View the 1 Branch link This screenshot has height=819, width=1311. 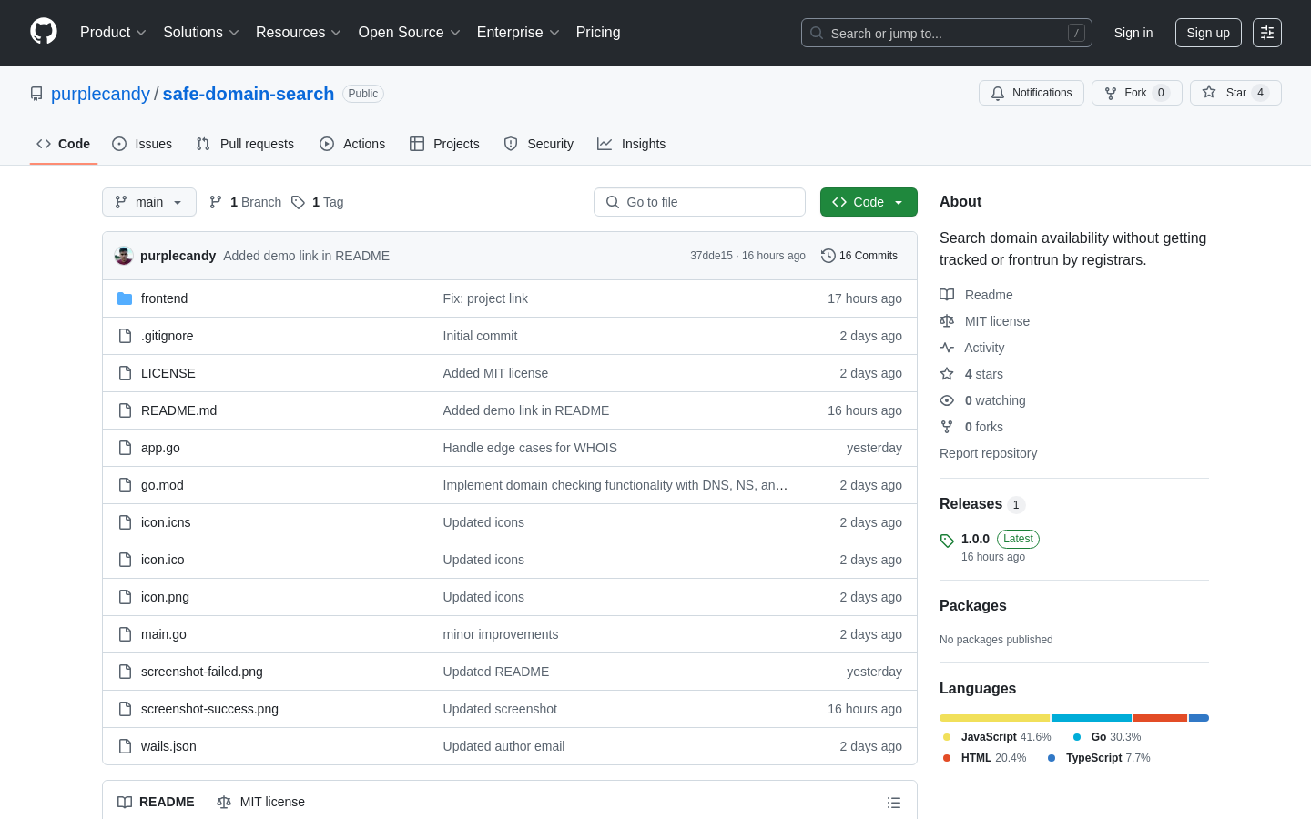pyautogui.click(x=245, y=202)
